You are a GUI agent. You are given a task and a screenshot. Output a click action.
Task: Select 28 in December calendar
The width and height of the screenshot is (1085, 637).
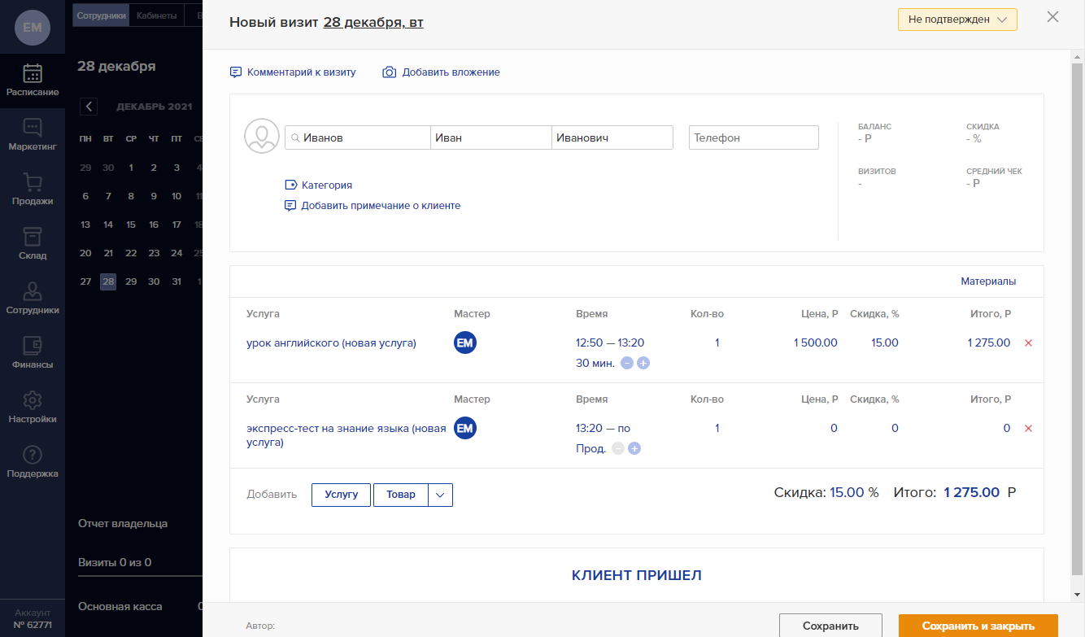point(108,281)
